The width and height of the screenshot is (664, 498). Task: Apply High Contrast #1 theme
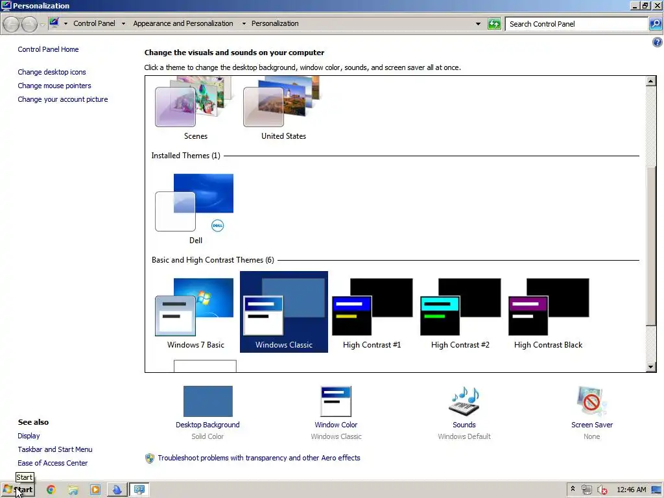(x=372, y=313)
